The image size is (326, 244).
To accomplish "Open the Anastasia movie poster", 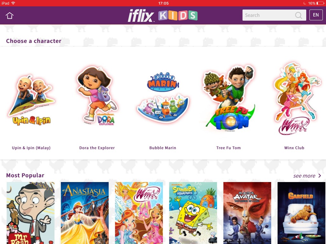I will point(85,213).
